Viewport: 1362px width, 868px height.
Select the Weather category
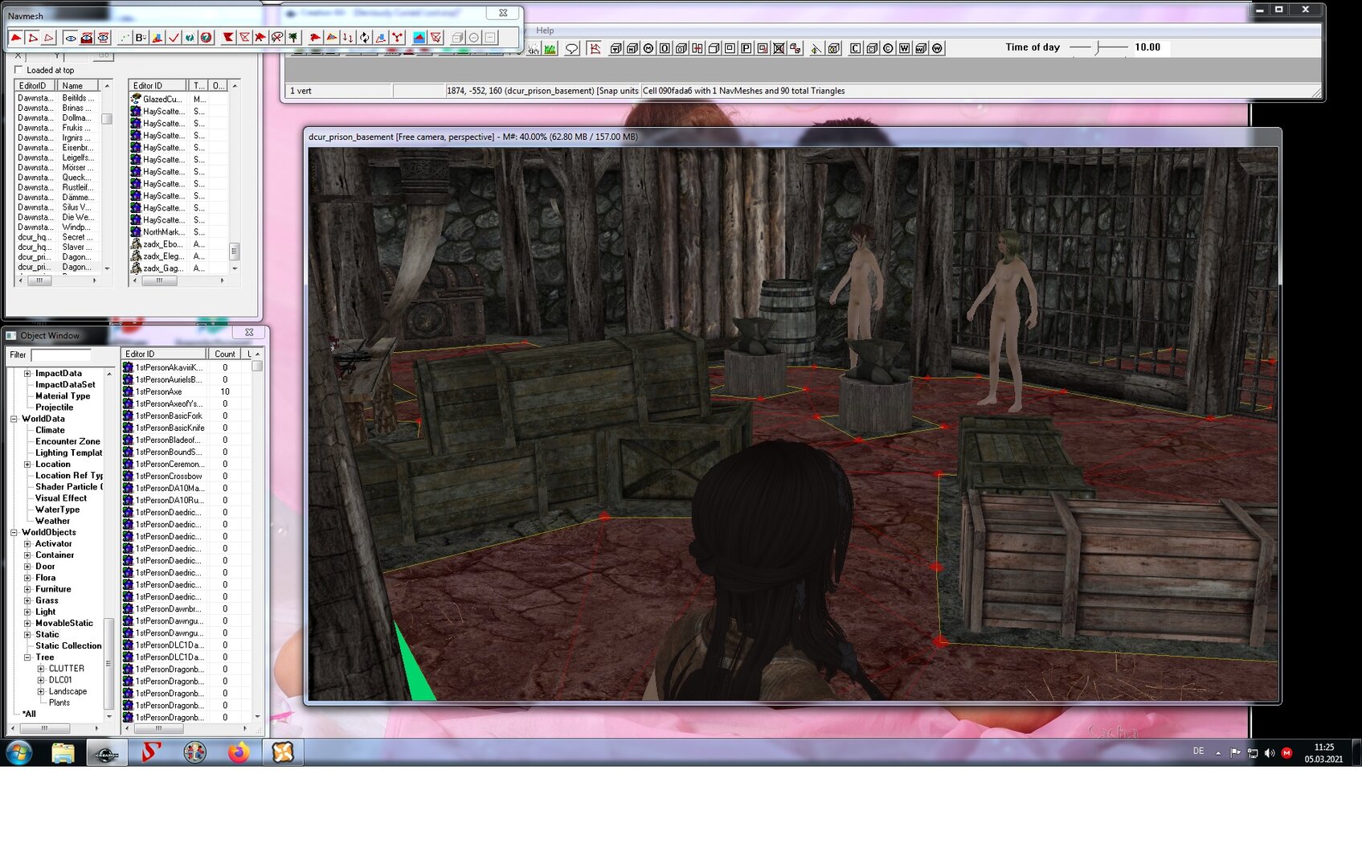[x=52, y=521]
